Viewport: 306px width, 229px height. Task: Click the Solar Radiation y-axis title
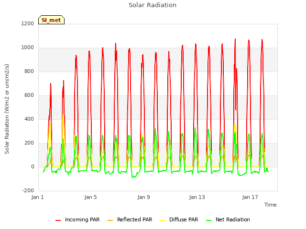7,109
